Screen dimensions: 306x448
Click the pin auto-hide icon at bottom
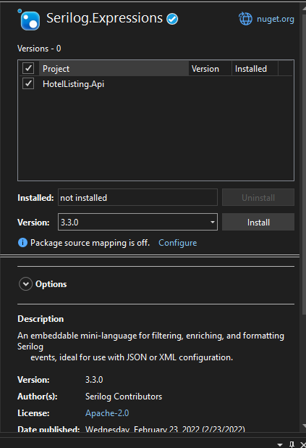(x=292, y=444)
